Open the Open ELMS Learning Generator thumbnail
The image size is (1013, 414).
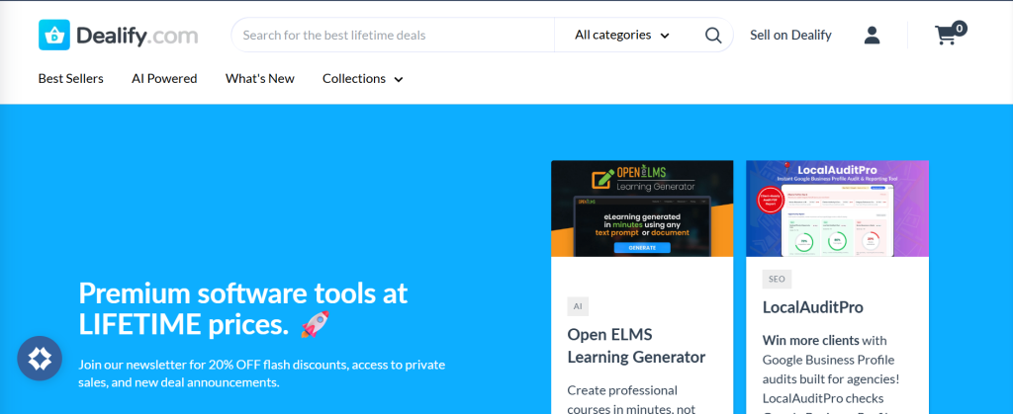tap(642, 208)
